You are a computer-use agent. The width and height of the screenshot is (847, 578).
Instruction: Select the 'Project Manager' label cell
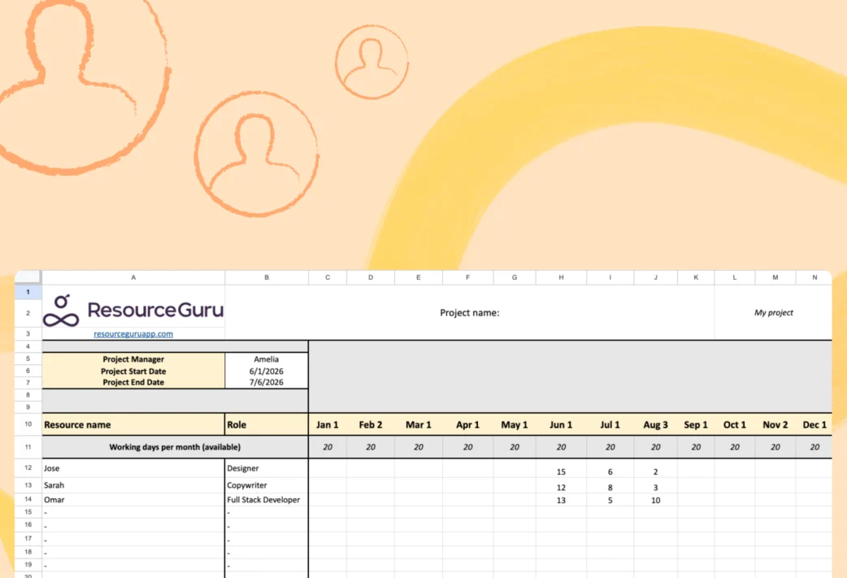(133, 359)
